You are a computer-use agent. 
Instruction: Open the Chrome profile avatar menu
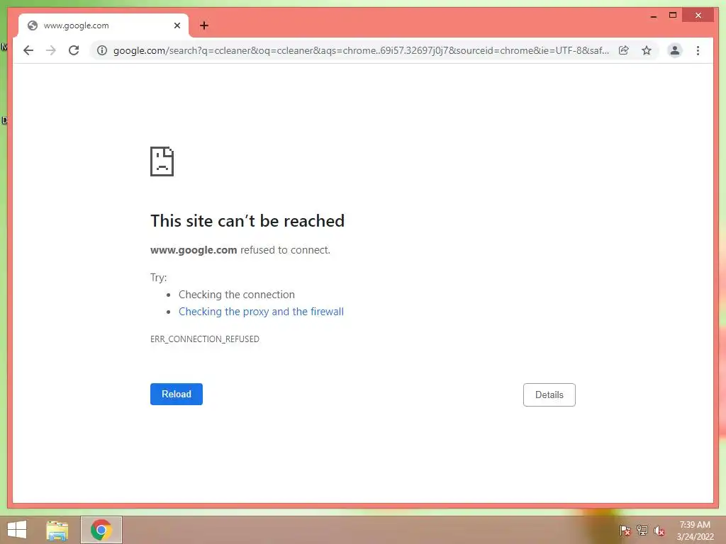coord(675,50)
